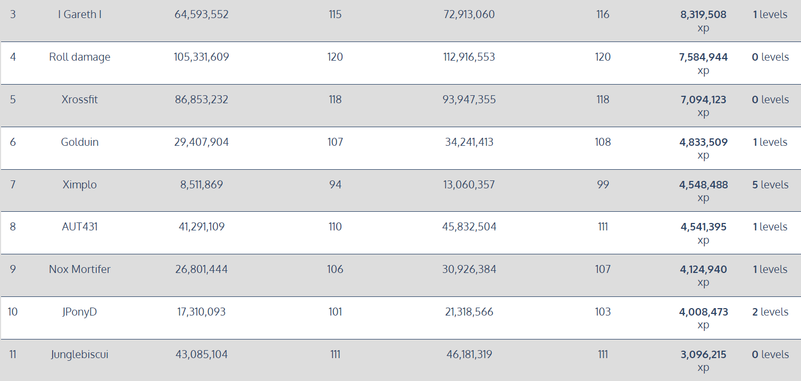Click starting XP value 8,511,869

pos(202,185)
